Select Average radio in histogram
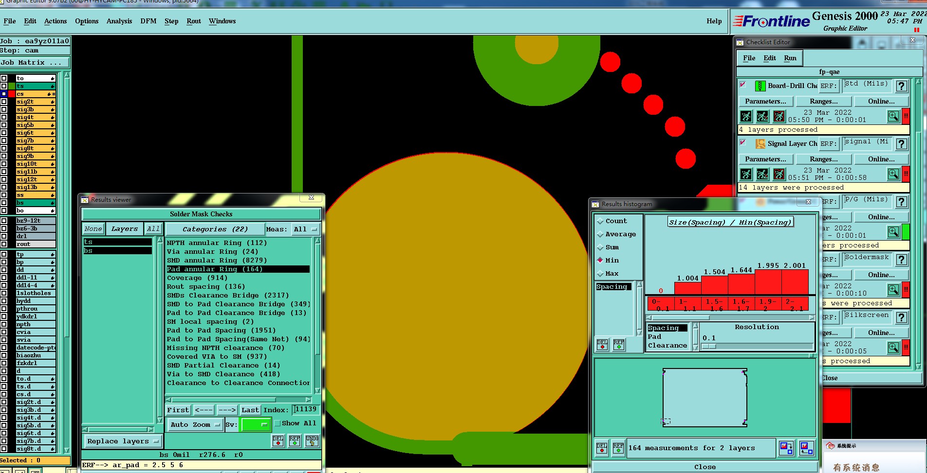Screen dimensions: 927x473 pos(600,234)
